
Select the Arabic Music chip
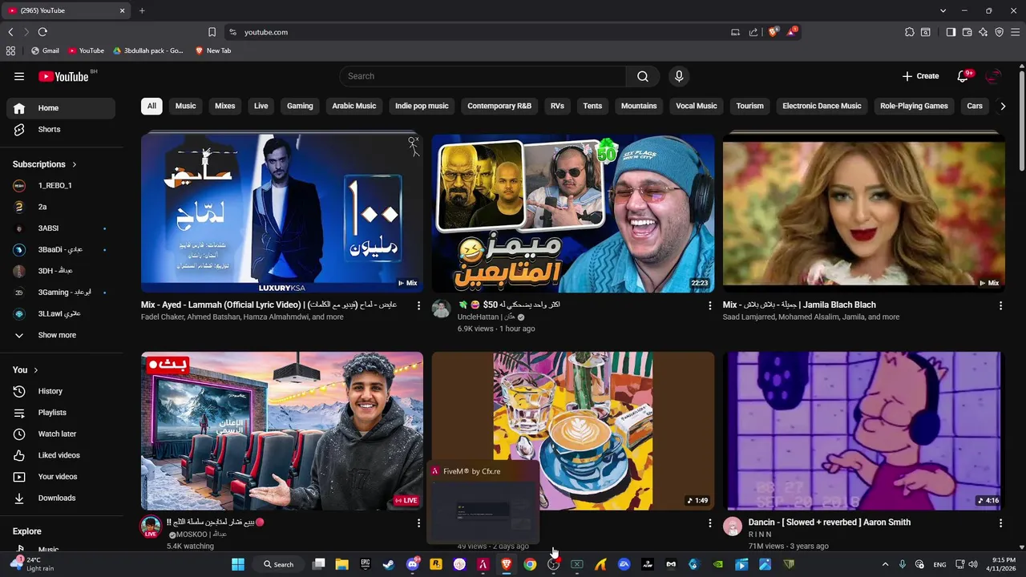click(x=354, y=106)
